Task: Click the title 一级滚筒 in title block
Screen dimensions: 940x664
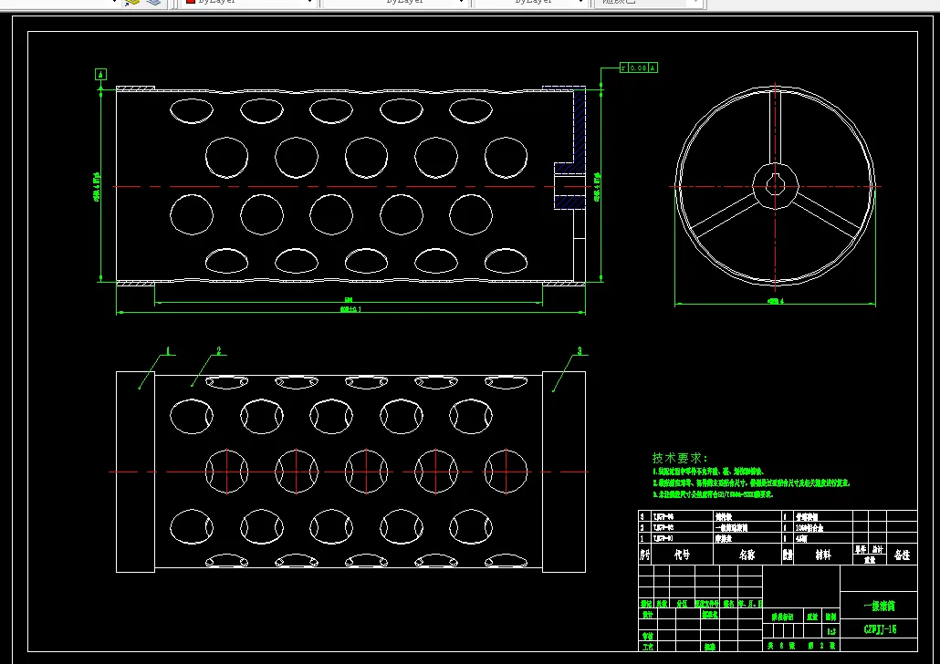Action: click(x=880, y=606)
